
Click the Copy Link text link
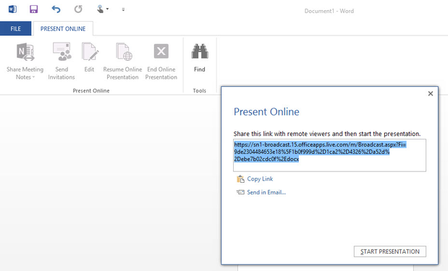tap(260, 179)
